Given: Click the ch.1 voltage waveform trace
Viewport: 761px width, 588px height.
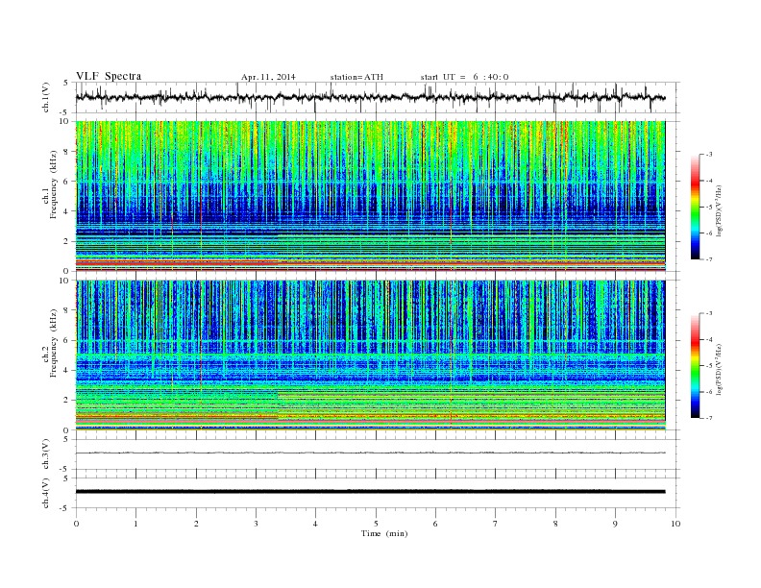Looking at the screenshot, I should [370, 97].
